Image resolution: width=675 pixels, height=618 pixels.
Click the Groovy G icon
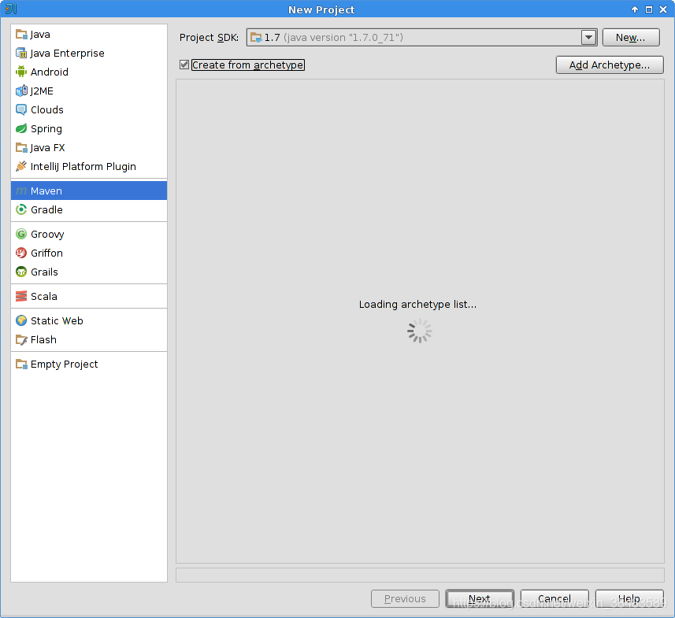click(21, 234)
